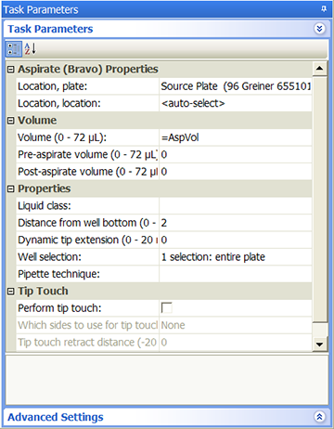This screenshot has width=334, height=429.
Task: Open Well selection entire plate field
Action: [236, 257]
